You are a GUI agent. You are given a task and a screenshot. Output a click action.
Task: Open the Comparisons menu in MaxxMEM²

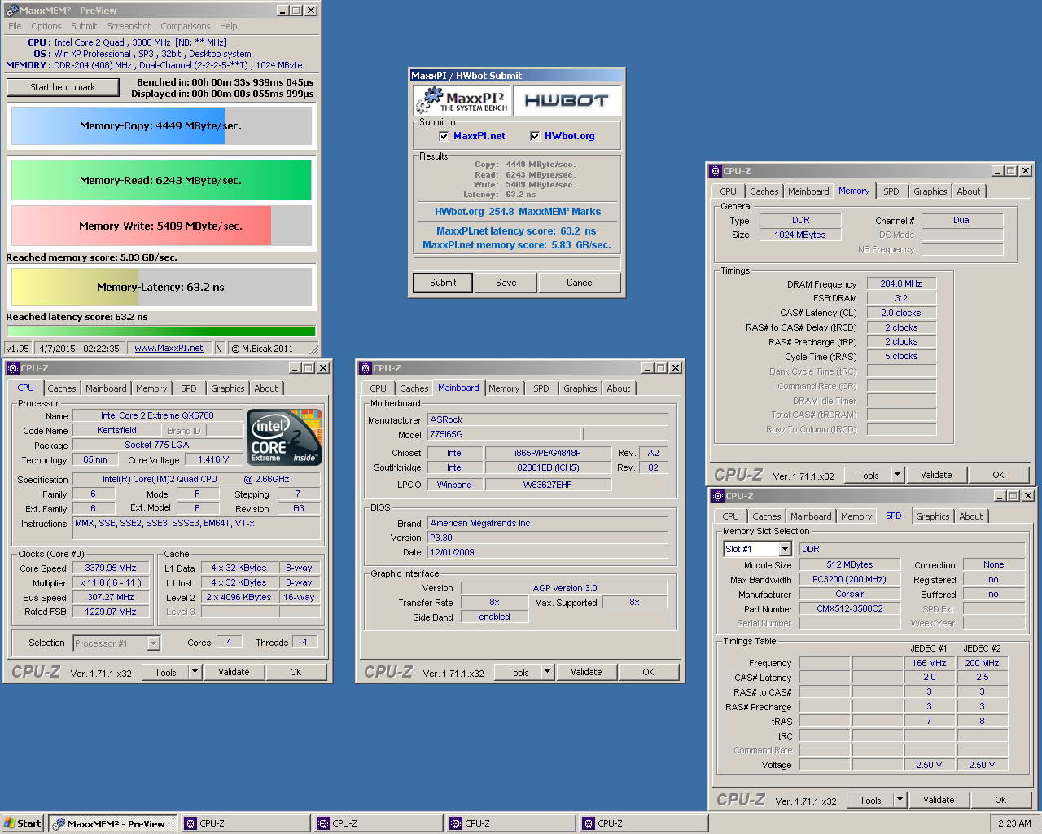pos(186,26)
